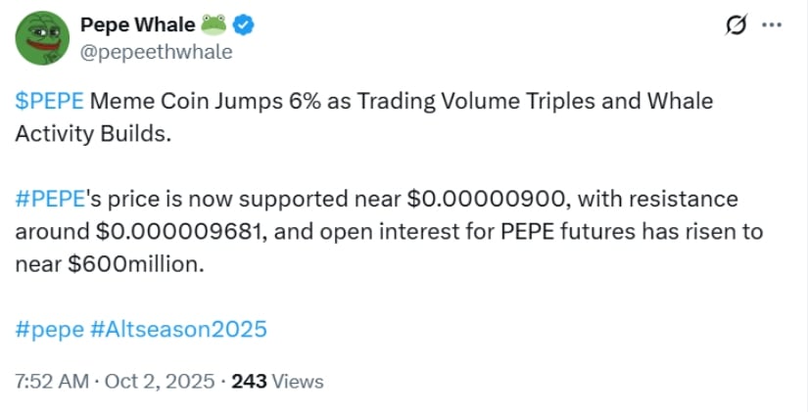The width and height of the screenshot is (808, 412).
Task: Open the $PEPE cashtag link
Action: (x=49, y=102)
